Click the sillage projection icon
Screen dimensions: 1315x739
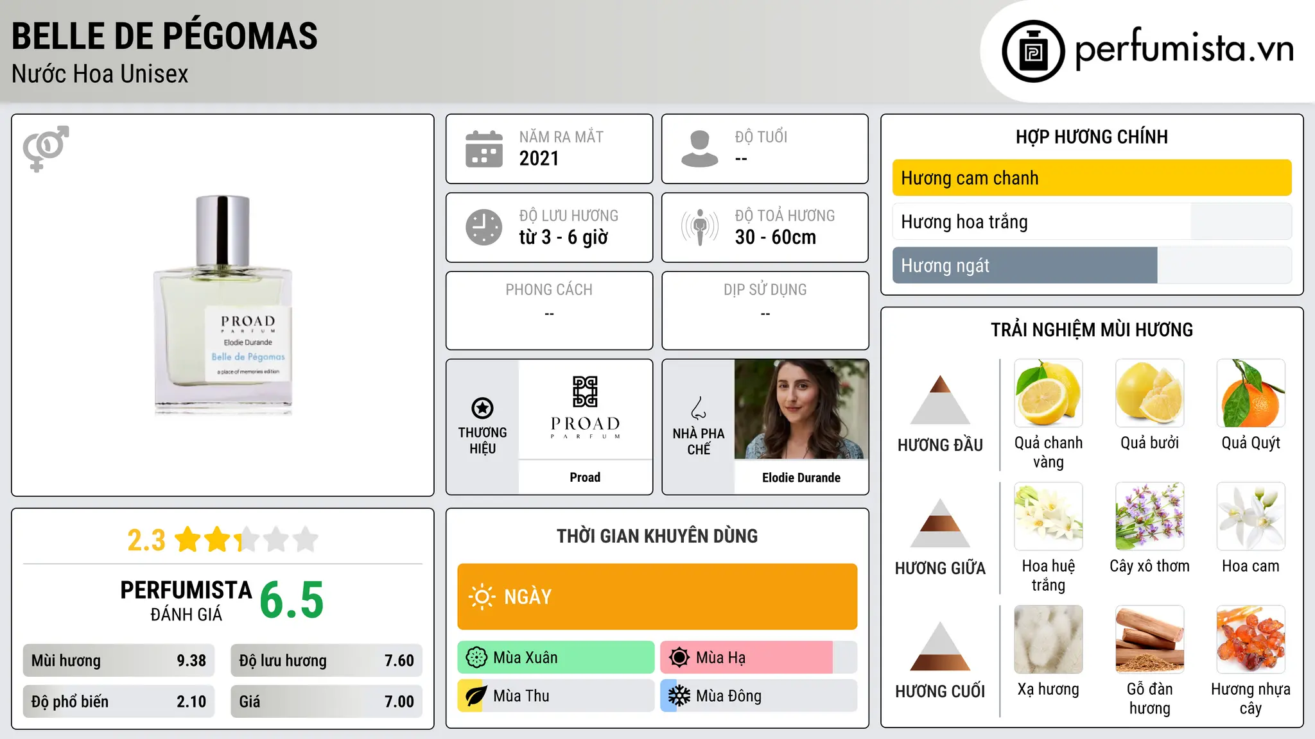(699, 227)
